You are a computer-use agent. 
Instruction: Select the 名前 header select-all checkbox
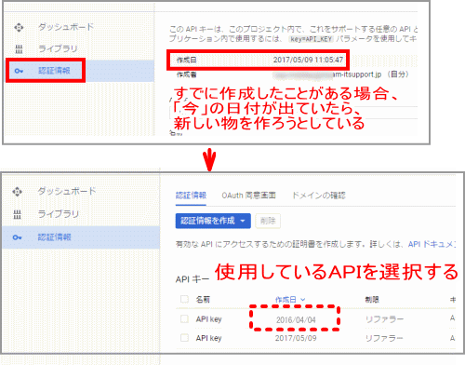pyautogui.click(x=184, y=299)
